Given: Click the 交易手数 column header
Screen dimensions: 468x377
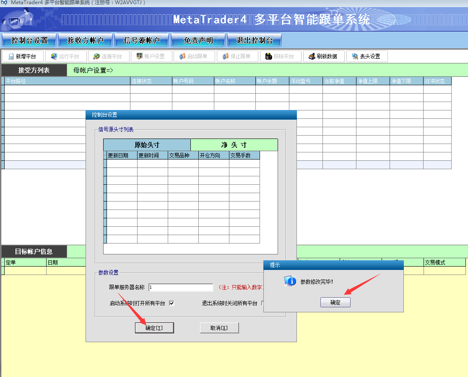Looking at the screenshot, I should tap(244, 155).
